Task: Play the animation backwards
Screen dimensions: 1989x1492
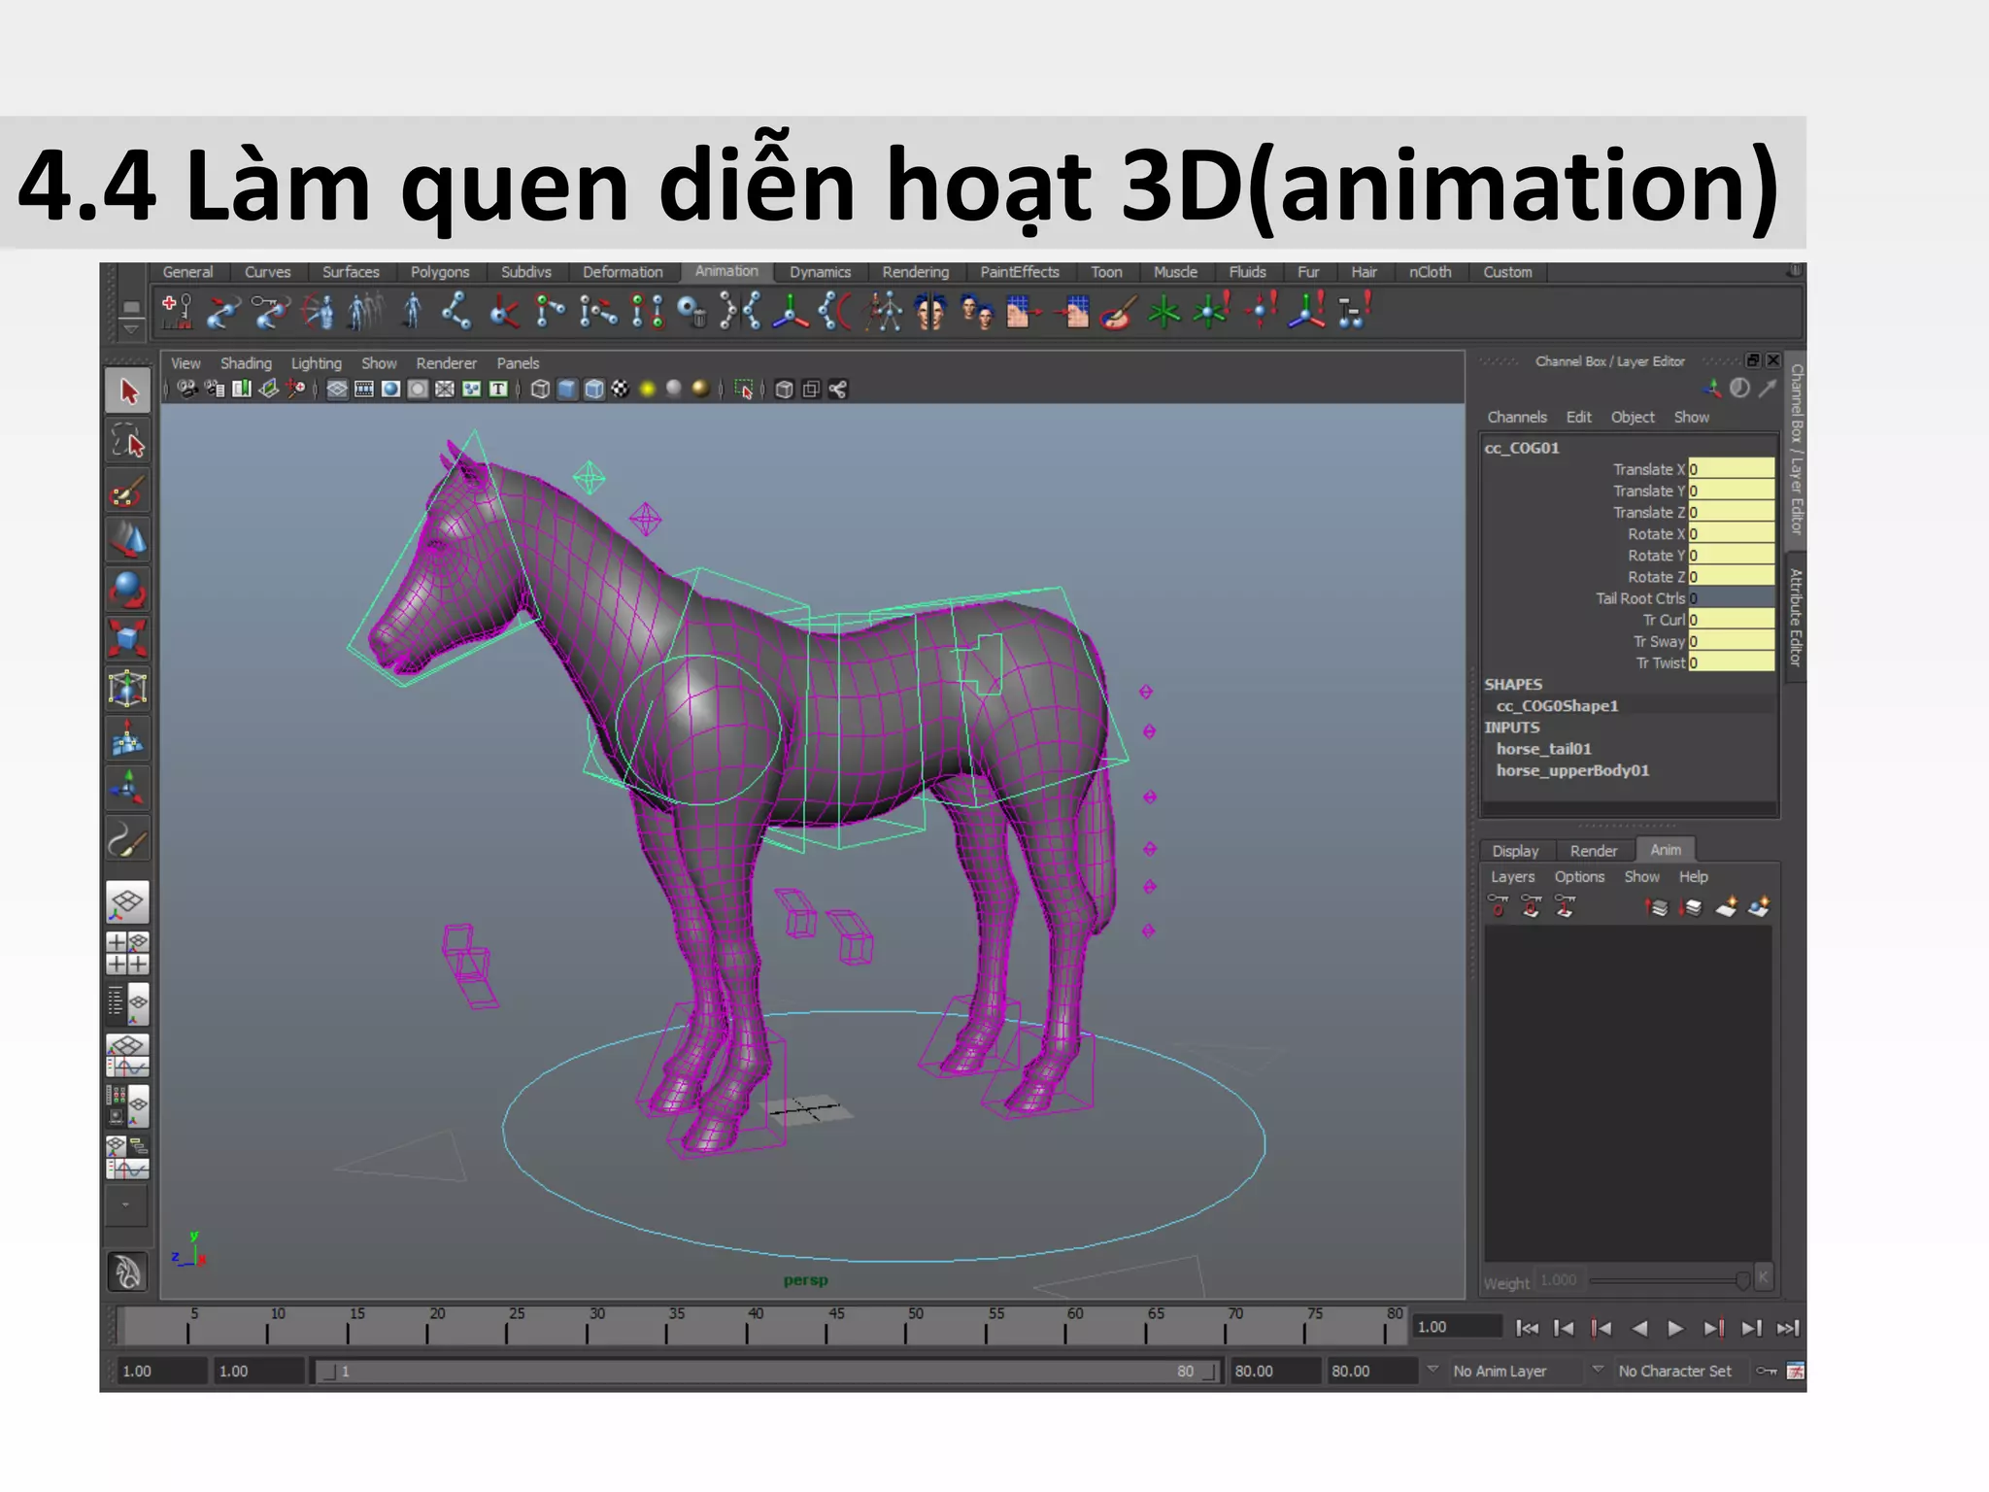Action: (x=1639, y=1329)
